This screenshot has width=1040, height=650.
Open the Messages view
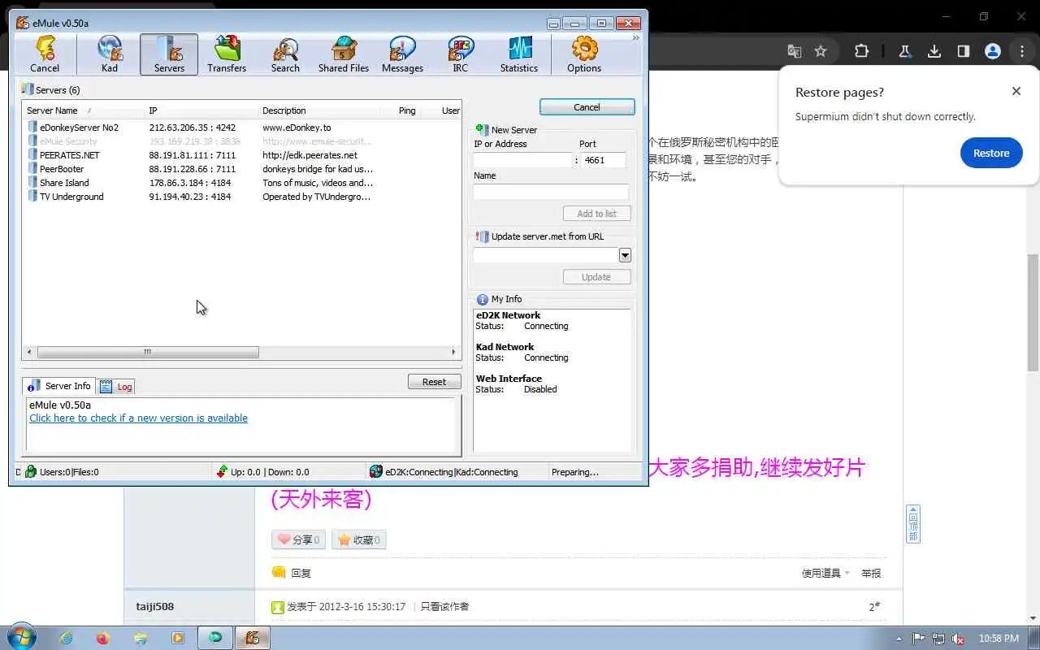click(x=402, y=54)
